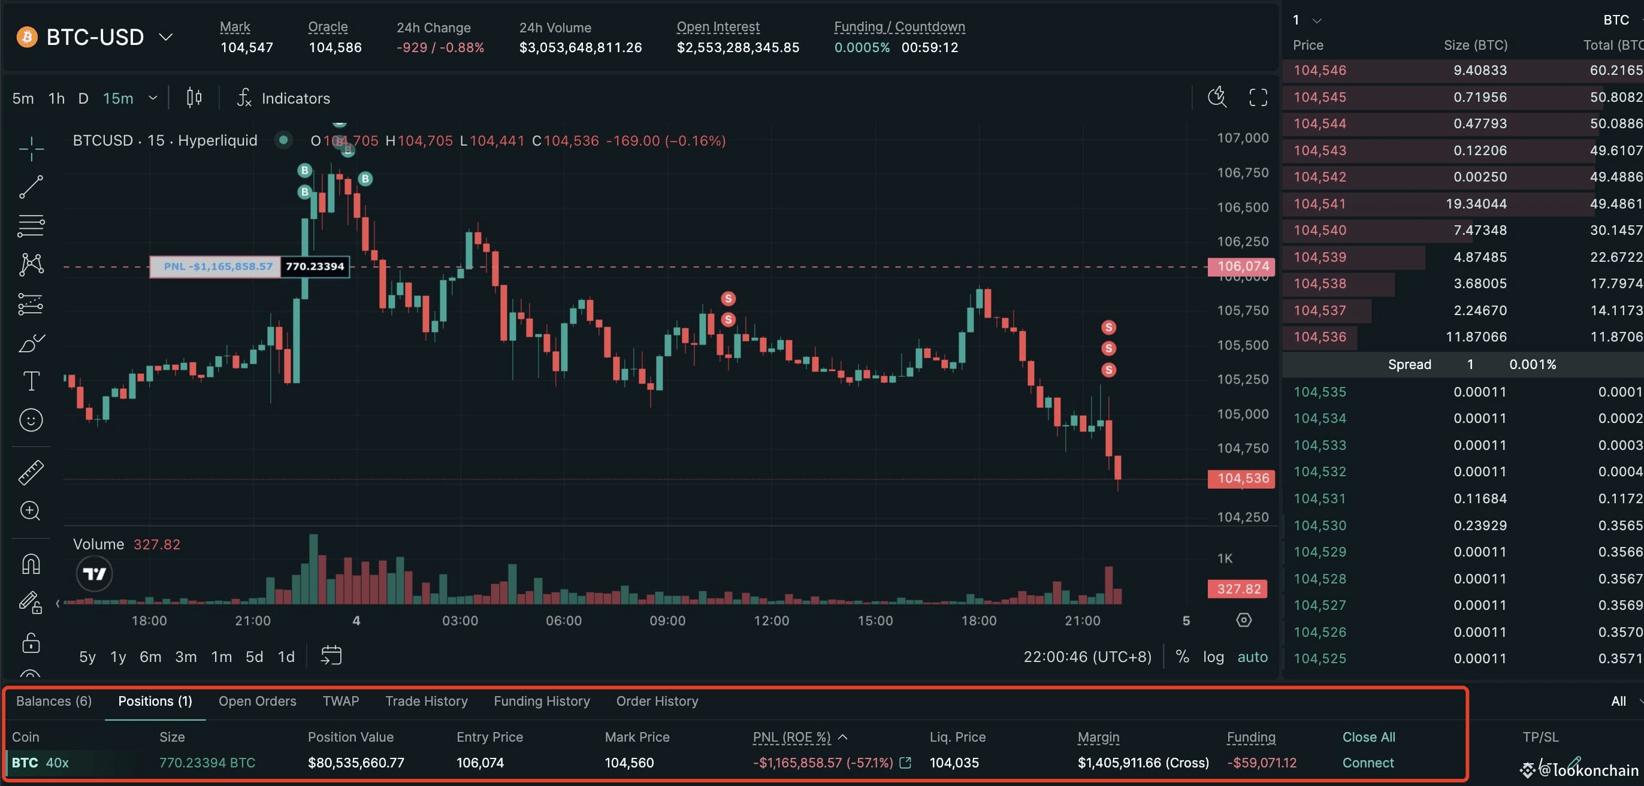Open the Order History tab
This screenshot has height=786, width=1644.
pyautogui.click(x=657, y=701)
